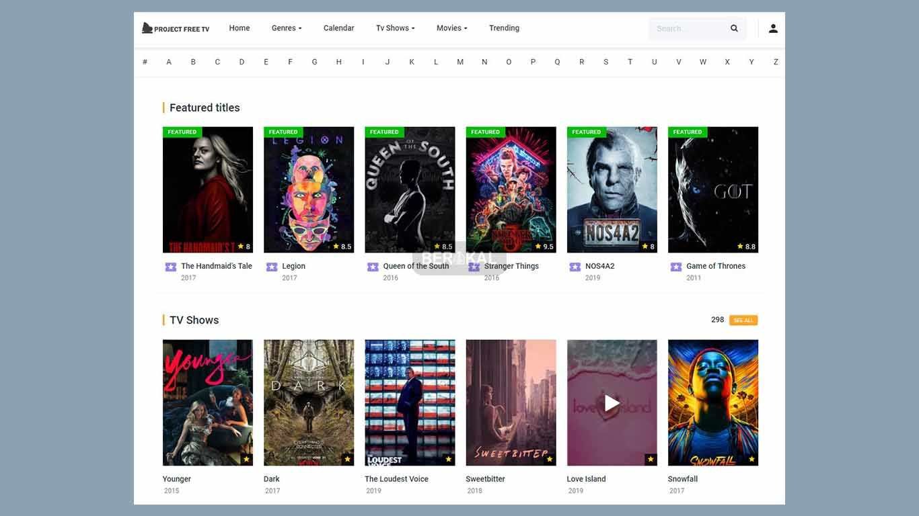This screenshot has width=919, height=516.
Task: Click the Love Island title link
Action: tap(587, 479)
